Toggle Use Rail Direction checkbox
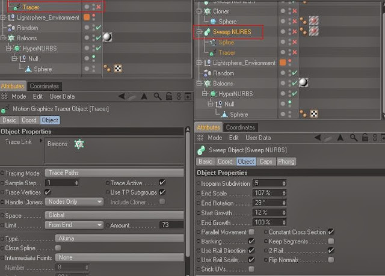The image size is (385, 276). tap(251, 251)
